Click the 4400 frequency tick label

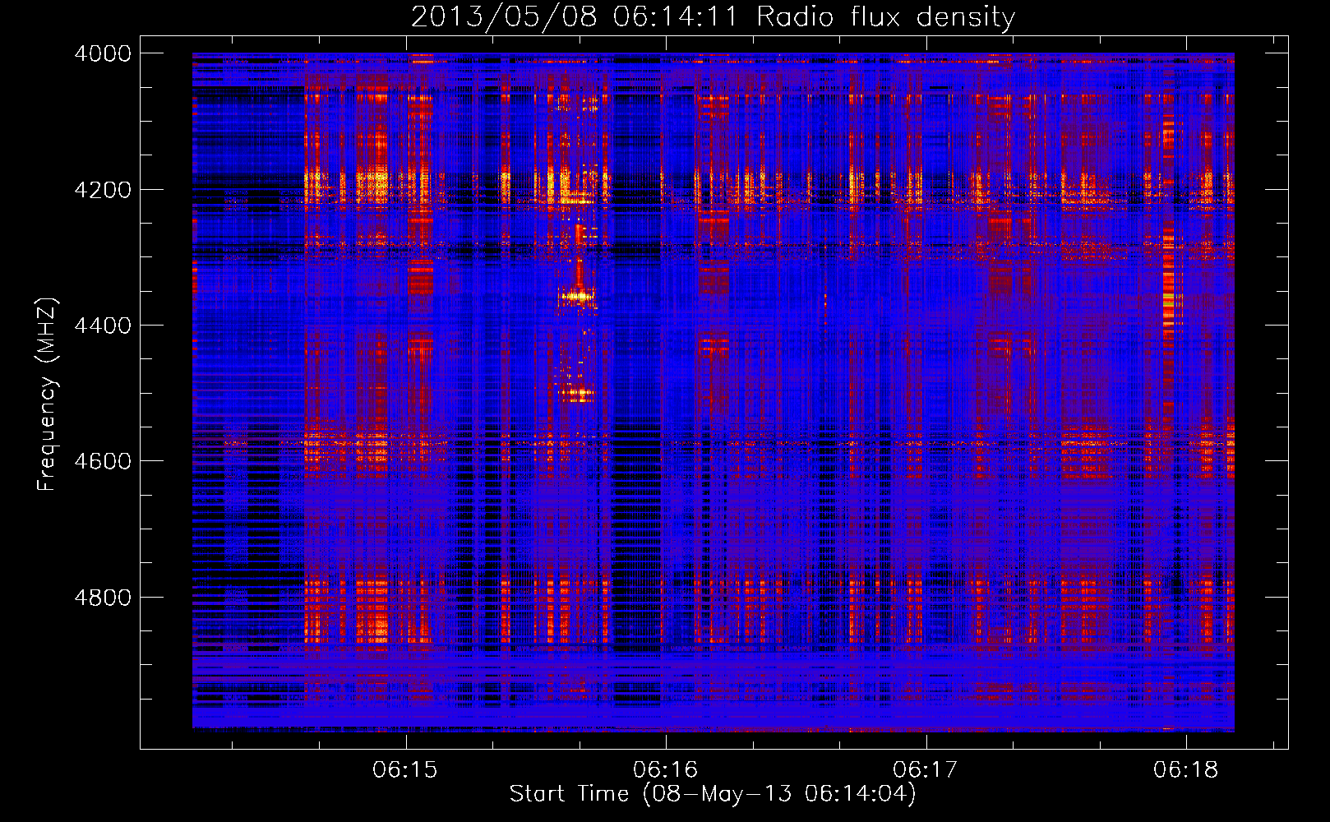103,326
